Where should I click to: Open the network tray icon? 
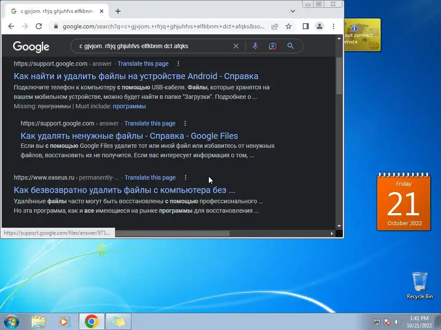pyautogui.click(x=376, y=322)
